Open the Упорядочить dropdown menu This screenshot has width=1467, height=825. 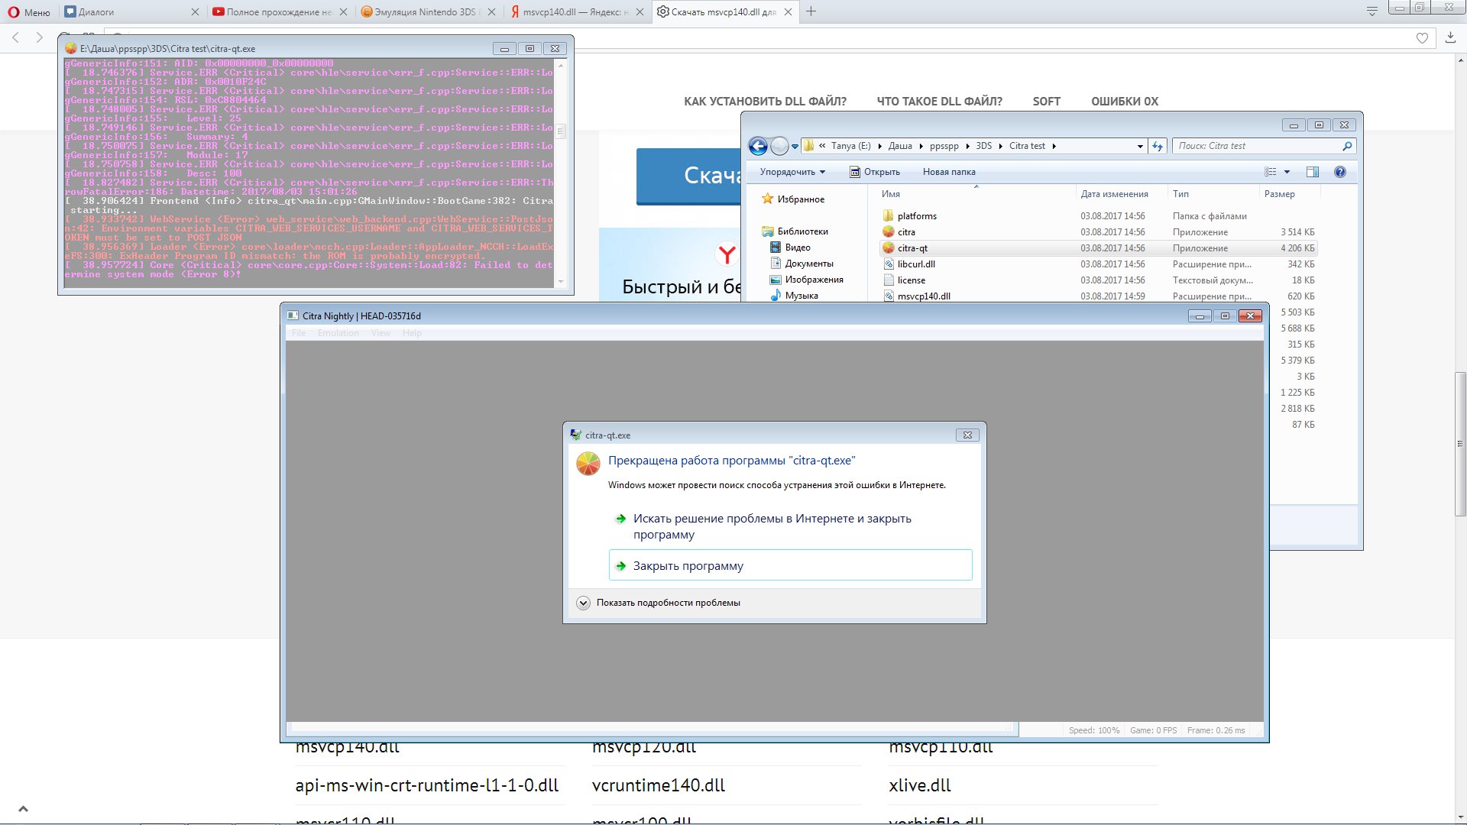tap(792, 172)
